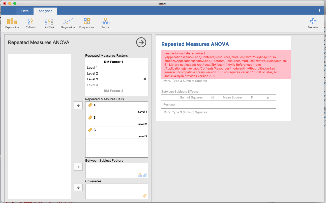326x203 pixels.
Task: Select the RM Factor 1 name
Action: (x=113, y=62)
